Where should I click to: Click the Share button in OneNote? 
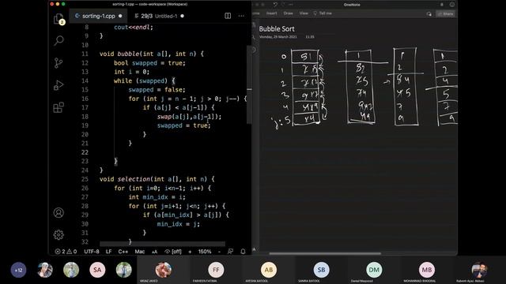point(446,14)
